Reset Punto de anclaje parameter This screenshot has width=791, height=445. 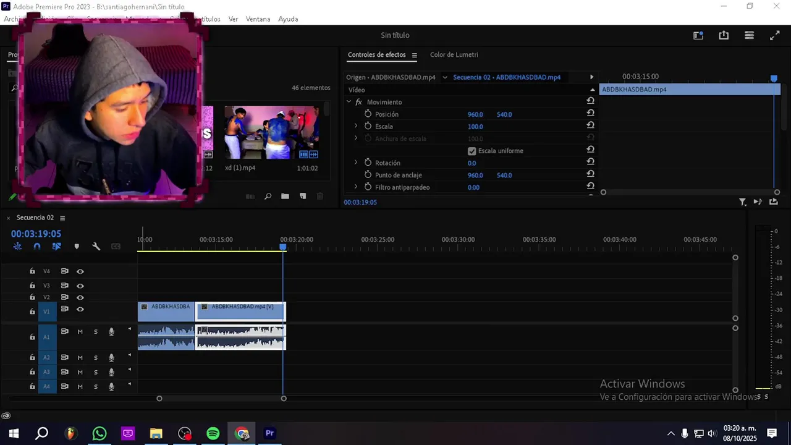coord(590,175)
